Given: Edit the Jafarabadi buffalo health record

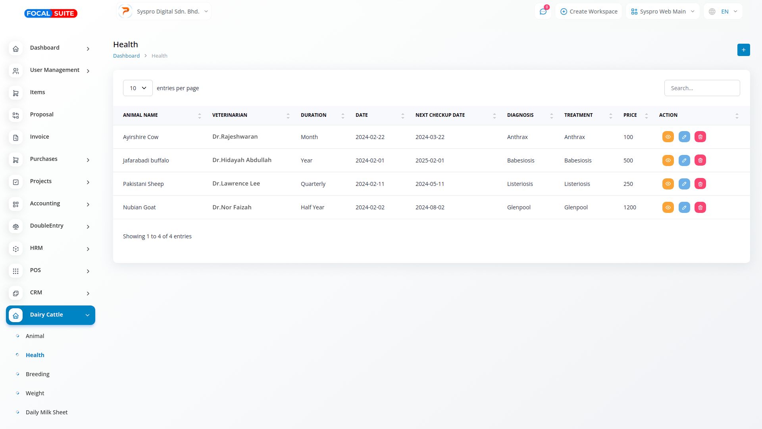Looking at the screenshot, I should 684,160.
